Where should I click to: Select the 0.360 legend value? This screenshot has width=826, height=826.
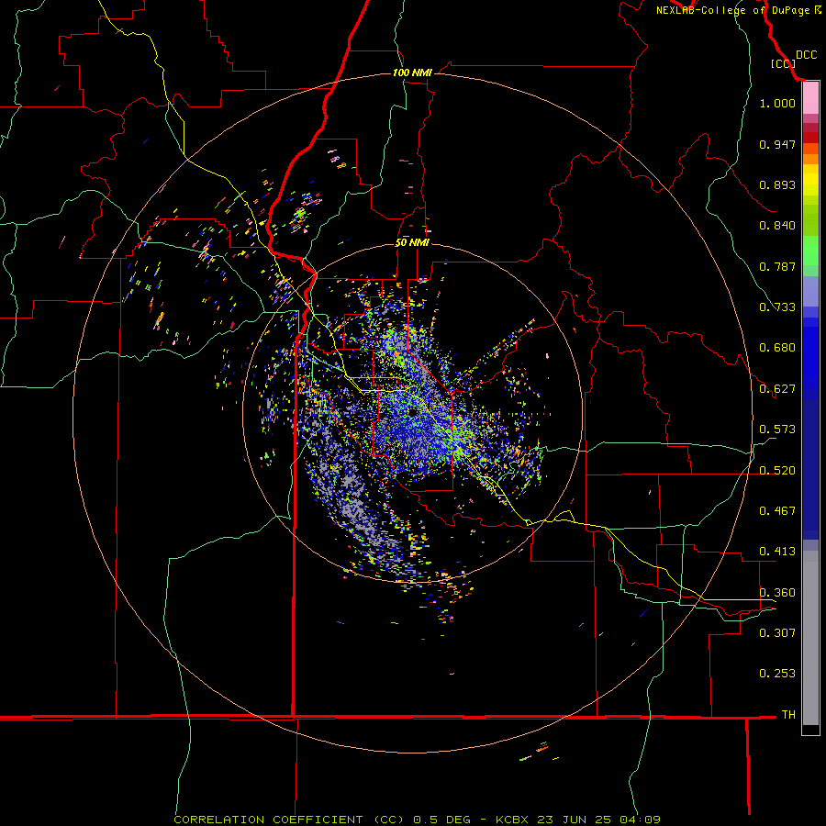777,593
